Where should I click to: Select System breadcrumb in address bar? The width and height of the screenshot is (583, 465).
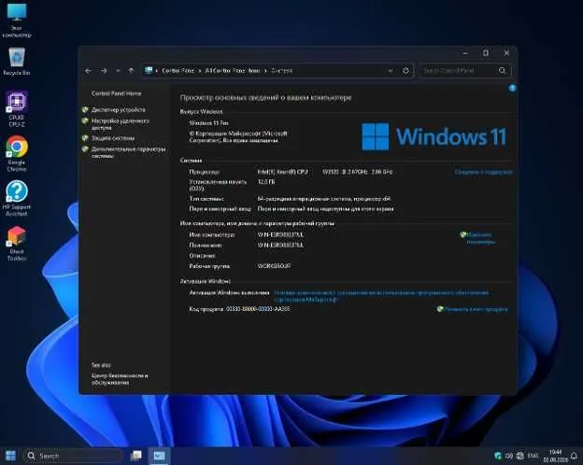point(281,71)
